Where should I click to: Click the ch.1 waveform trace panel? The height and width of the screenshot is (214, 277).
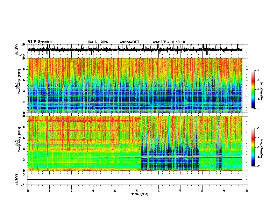coord(137,50)
